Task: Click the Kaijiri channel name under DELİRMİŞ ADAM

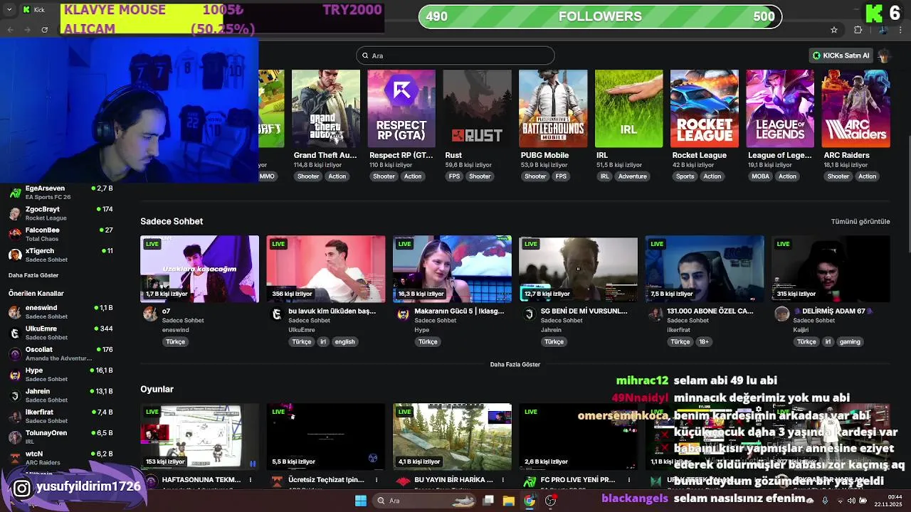Action: (801, 330)
